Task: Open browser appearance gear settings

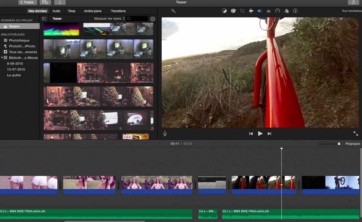Action: pyautogui.click(x=152, y=19)
